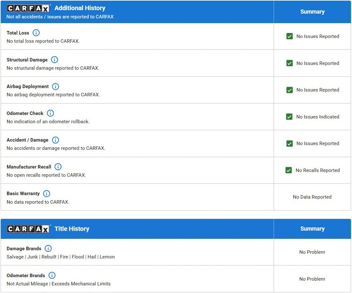
Task: Click green checkmark beside No Recalls Reported
Action: coord(289,170)
